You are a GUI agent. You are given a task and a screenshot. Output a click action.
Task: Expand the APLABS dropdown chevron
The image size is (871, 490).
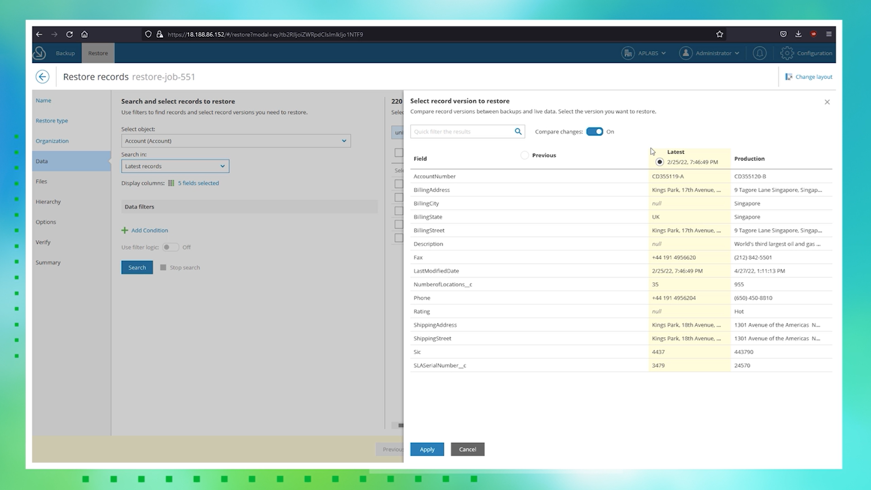[x=664, y=53]
